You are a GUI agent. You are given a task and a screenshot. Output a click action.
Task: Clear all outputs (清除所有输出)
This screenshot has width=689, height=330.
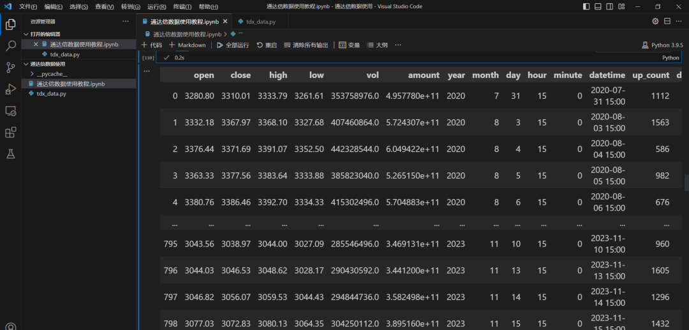click(306, 45)
